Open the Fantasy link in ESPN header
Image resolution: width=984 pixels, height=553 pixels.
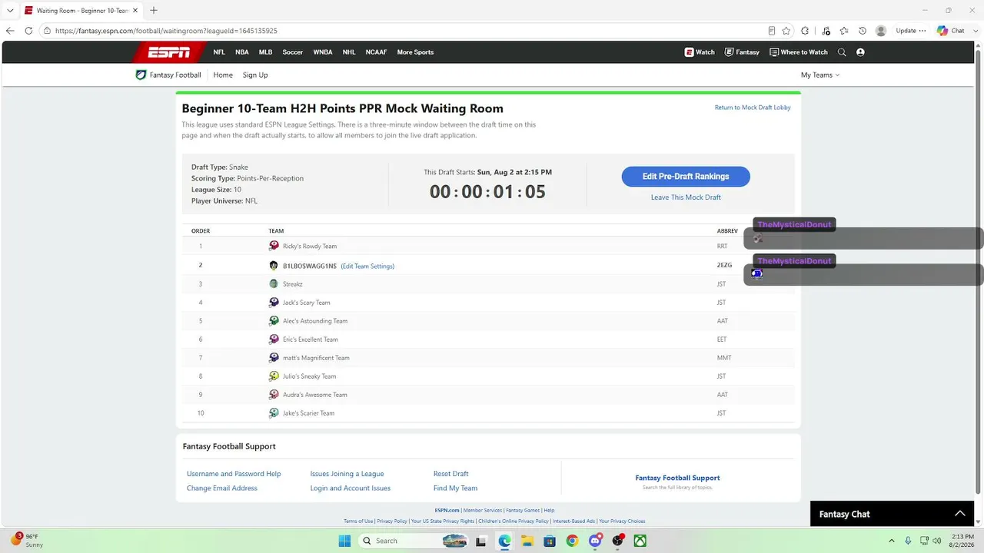click(x=742, y=52)
